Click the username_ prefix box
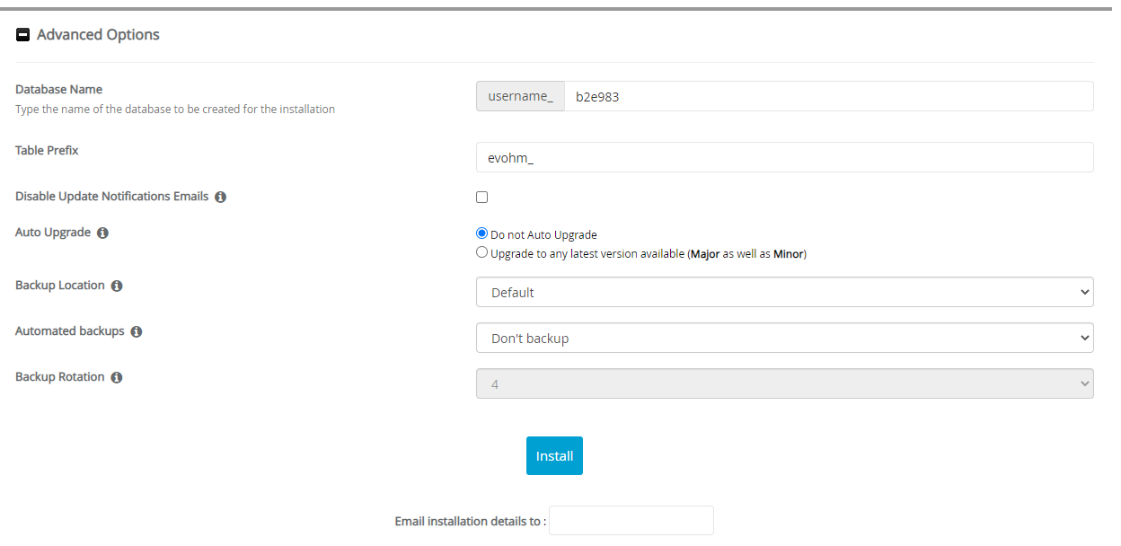 click(x=520, y=96)
